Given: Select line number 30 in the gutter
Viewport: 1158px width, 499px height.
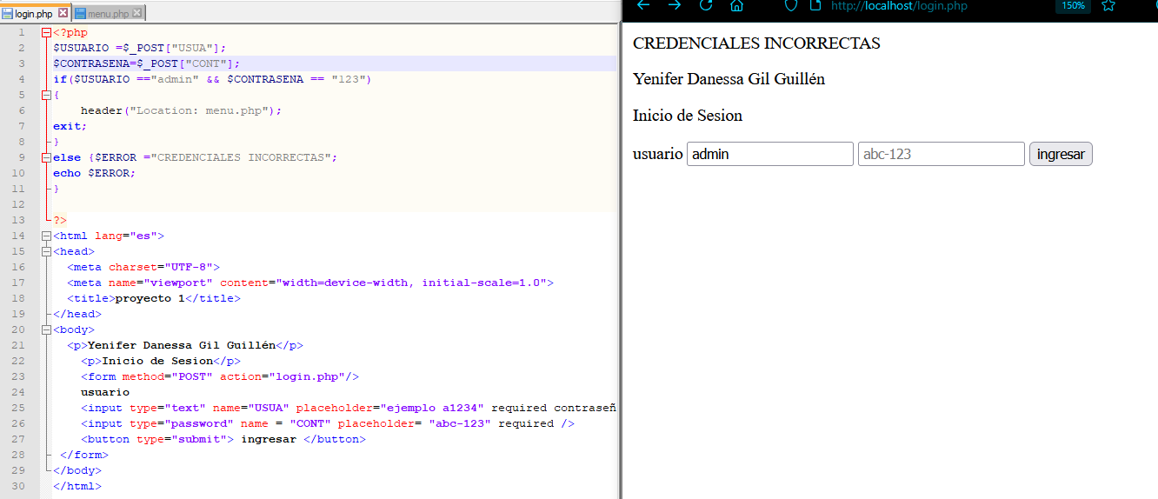Looking at the screenshot, I should click(x=19, y=486).
